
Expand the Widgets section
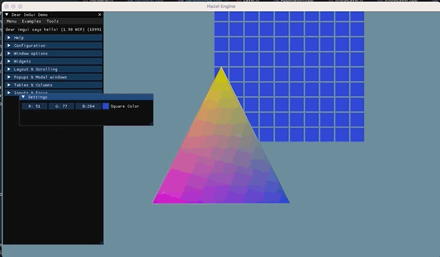54,61
